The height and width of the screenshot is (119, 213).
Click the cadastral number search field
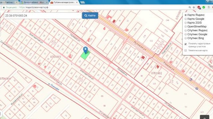43,16
